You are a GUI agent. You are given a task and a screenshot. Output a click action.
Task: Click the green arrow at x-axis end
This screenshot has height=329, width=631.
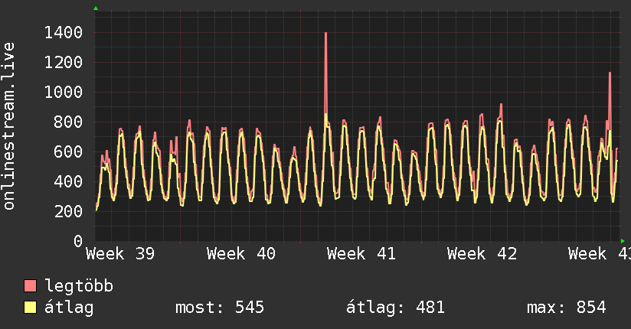pos(623,241)
